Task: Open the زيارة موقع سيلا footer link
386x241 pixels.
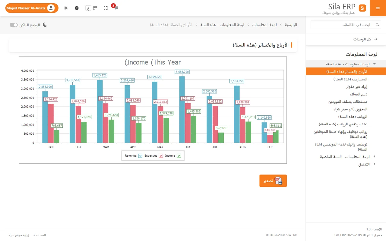Action: 19,235
